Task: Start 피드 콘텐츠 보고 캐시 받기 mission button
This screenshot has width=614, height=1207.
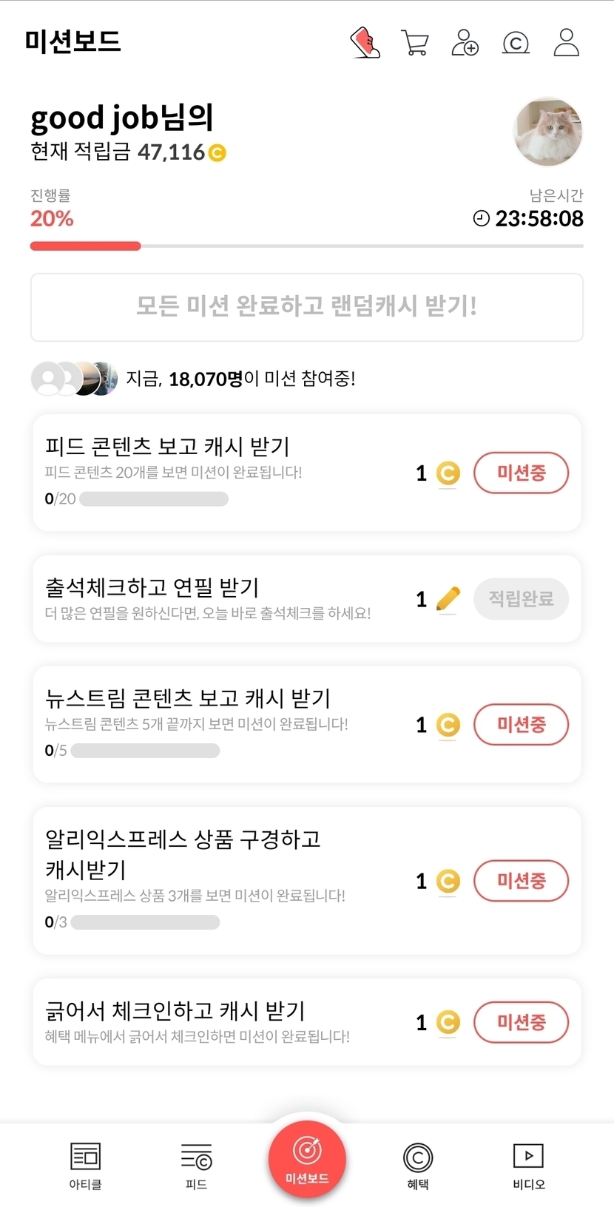Action: (x=521, y=473)
